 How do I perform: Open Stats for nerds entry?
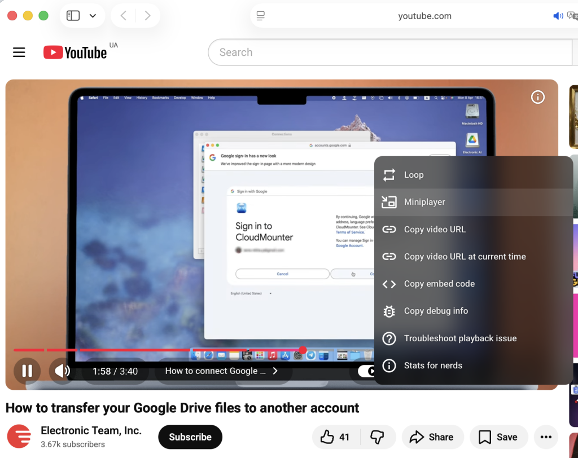[x=474, y=365]
